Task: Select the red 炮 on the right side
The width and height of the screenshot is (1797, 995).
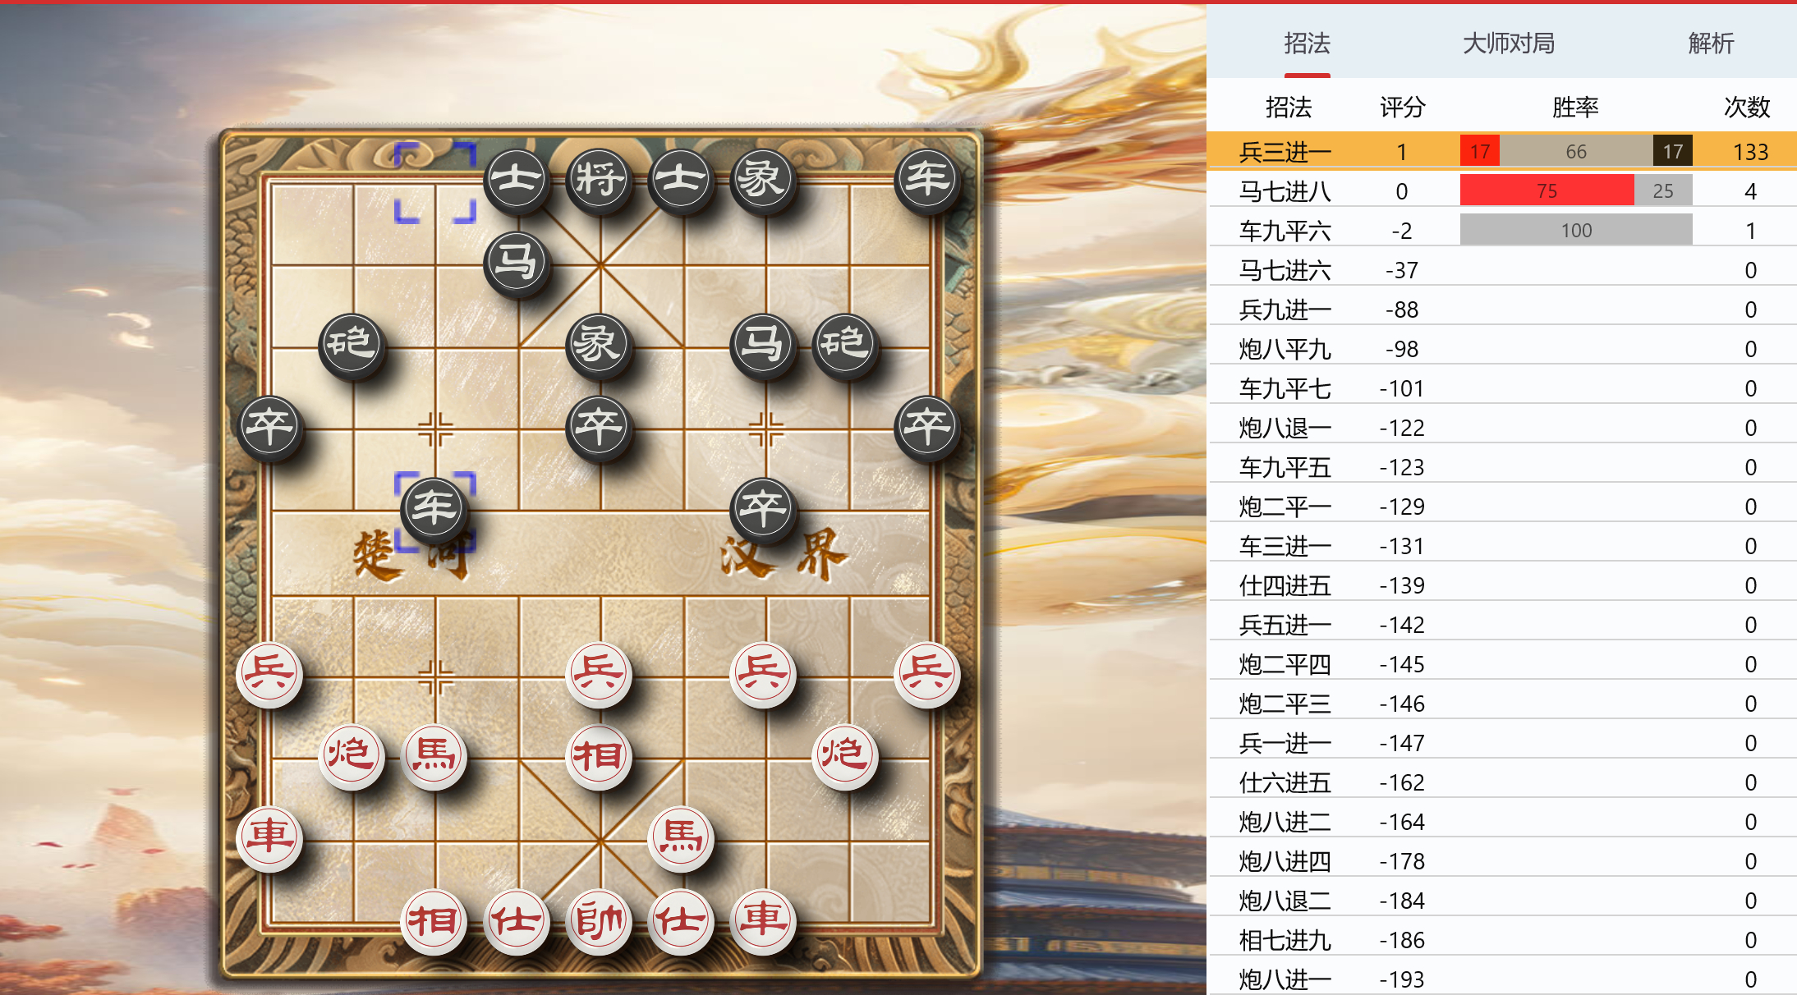Action: (x=845, y=756)
